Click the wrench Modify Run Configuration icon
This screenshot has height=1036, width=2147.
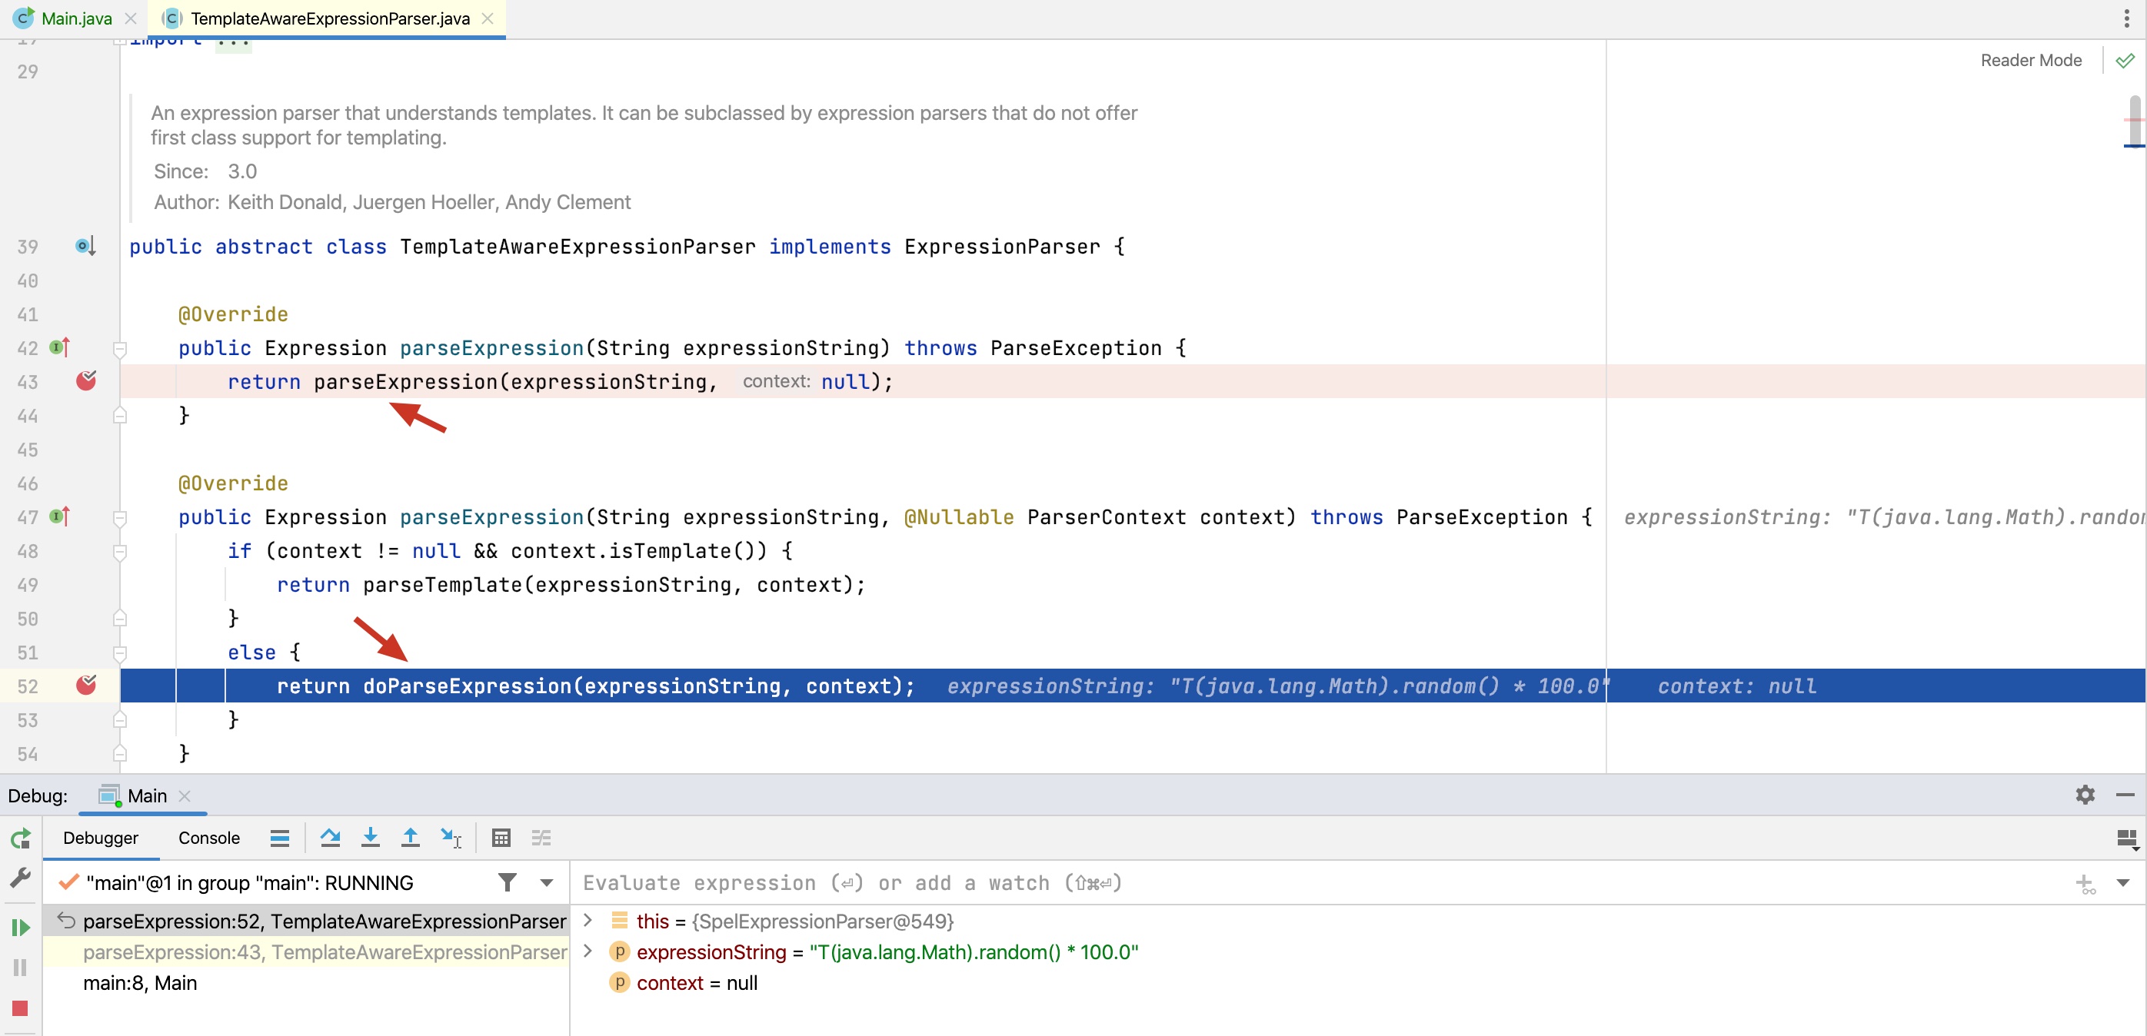pyautogui.click(x=21, y=877)
